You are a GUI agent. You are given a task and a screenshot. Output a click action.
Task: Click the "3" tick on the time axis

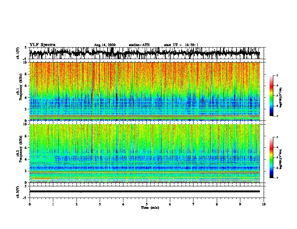point(100,204)
